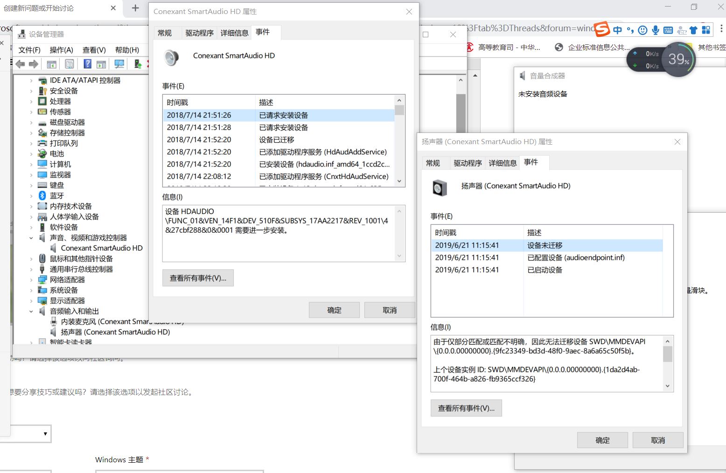Toggle Sogou punctuation mode icon
This screenshot has width=726, height=473.
pos(630,30)
